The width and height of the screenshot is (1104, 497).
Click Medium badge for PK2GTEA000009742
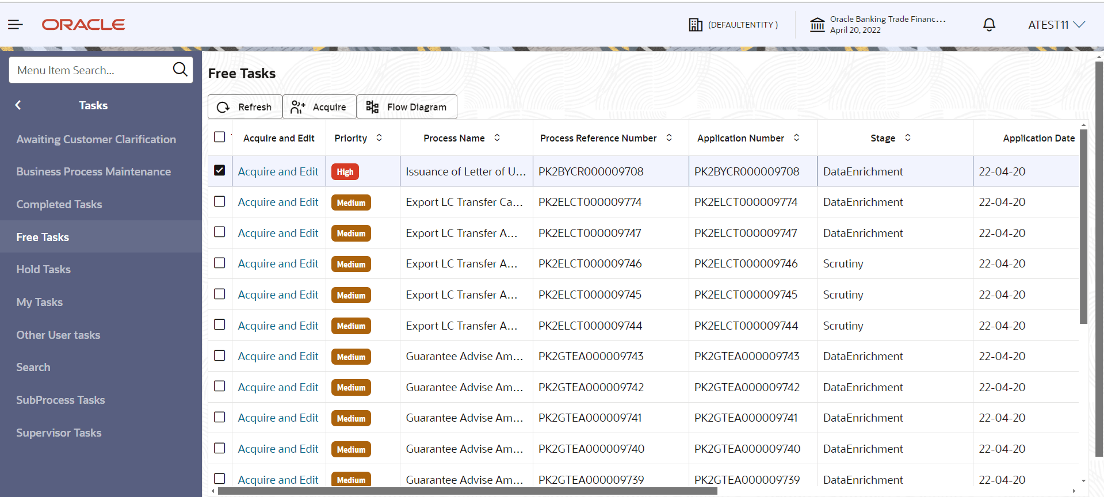[351, 388]
